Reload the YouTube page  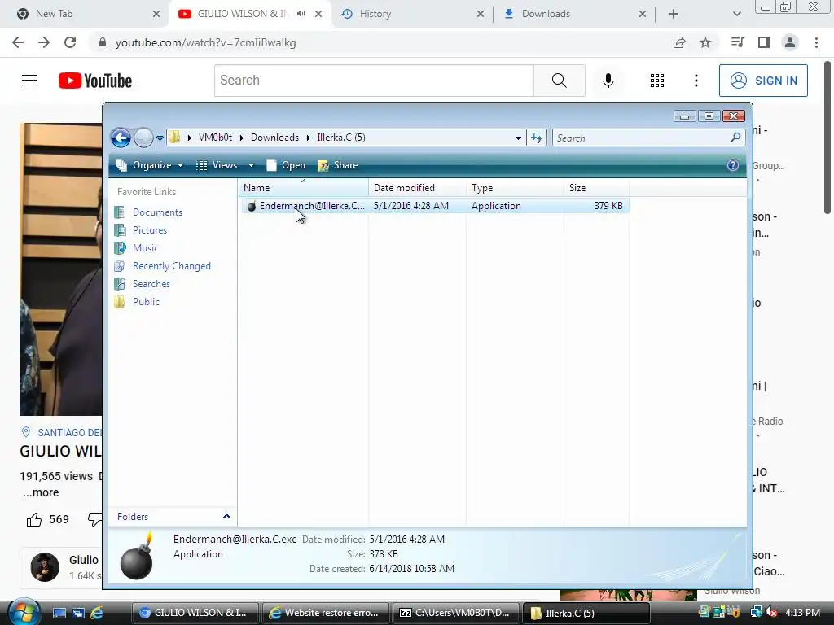click(70, 42)
